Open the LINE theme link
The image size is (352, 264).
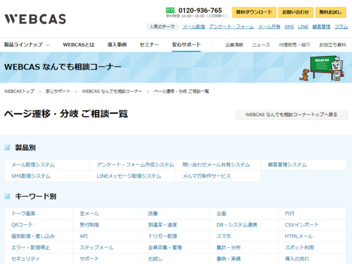[303, 27]
